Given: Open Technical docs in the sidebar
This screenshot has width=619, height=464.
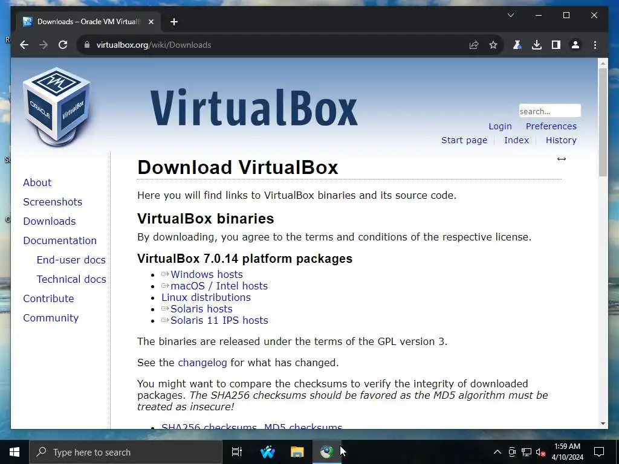Looking at the screenshot, I should point(71,279).
